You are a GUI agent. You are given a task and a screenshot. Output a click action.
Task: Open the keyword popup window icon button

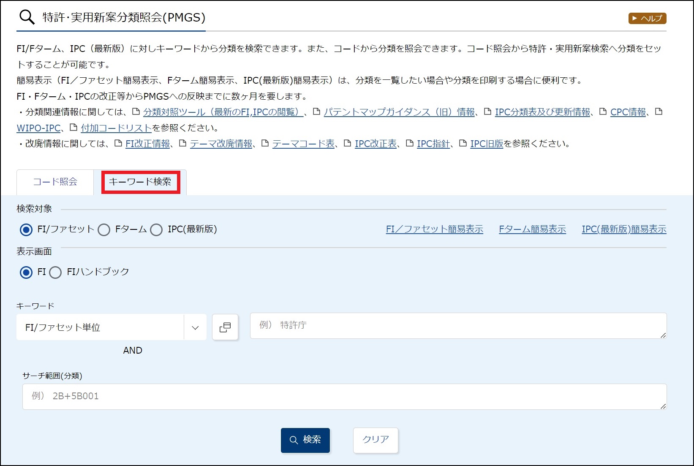[225, 327]
